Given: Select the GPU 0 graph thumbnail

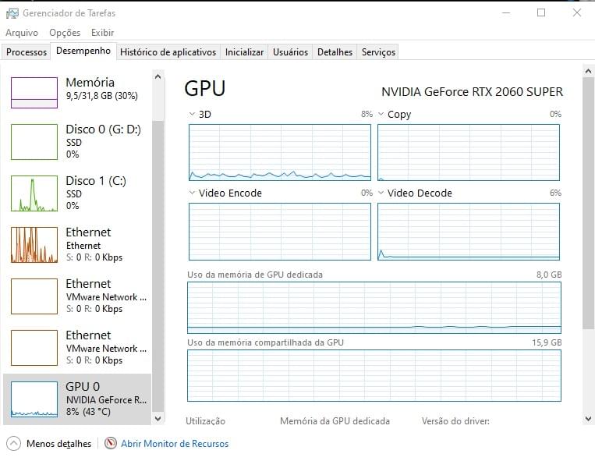Looking at the screenshot, I should click(x=34, y=399).
